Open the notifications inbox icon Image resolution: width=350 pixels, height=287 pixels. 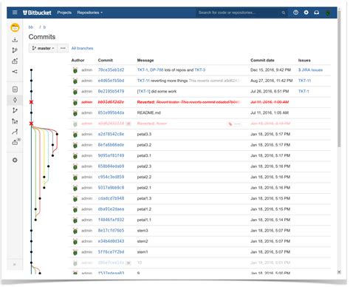pyautogui.click(x=317, y=13)
